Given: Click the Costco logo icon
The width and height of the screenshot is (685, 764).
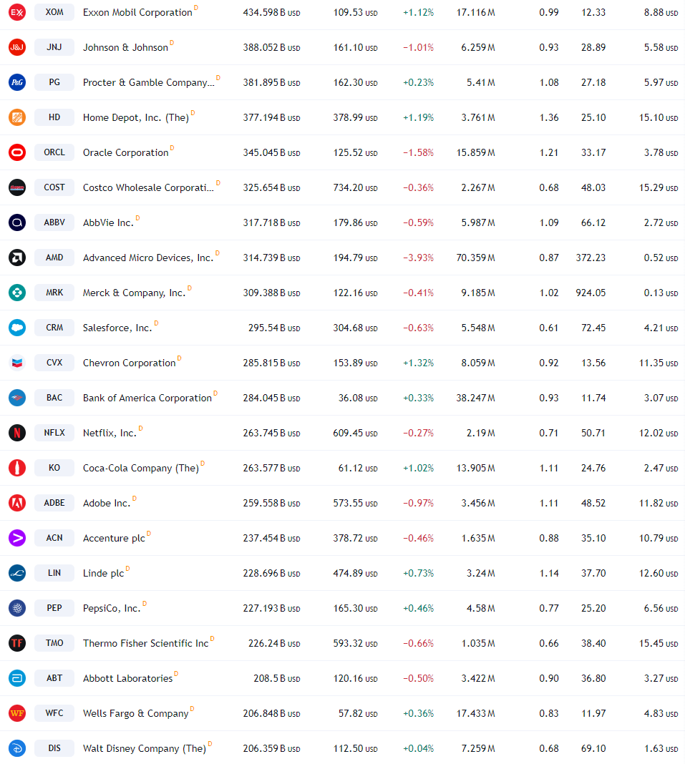Looking at the screenshot, I should coord(17,187).
